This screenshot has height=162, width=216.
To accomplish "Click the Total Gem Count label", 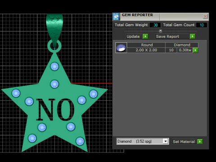I will coord(179,25).
